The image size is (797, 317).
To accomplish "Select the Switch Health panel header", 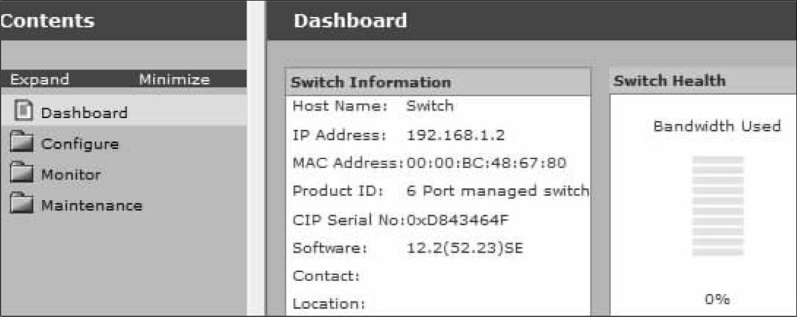I will click(x=702, y=81).
